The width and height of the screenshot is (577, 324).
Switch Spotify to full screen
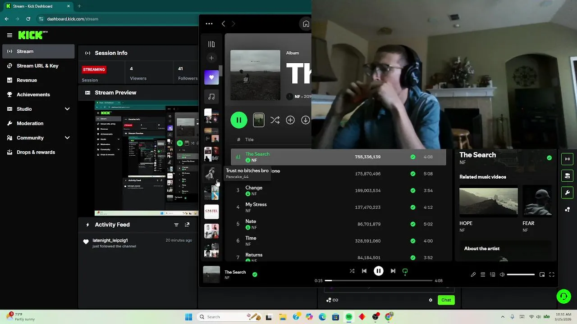point(551,274)
